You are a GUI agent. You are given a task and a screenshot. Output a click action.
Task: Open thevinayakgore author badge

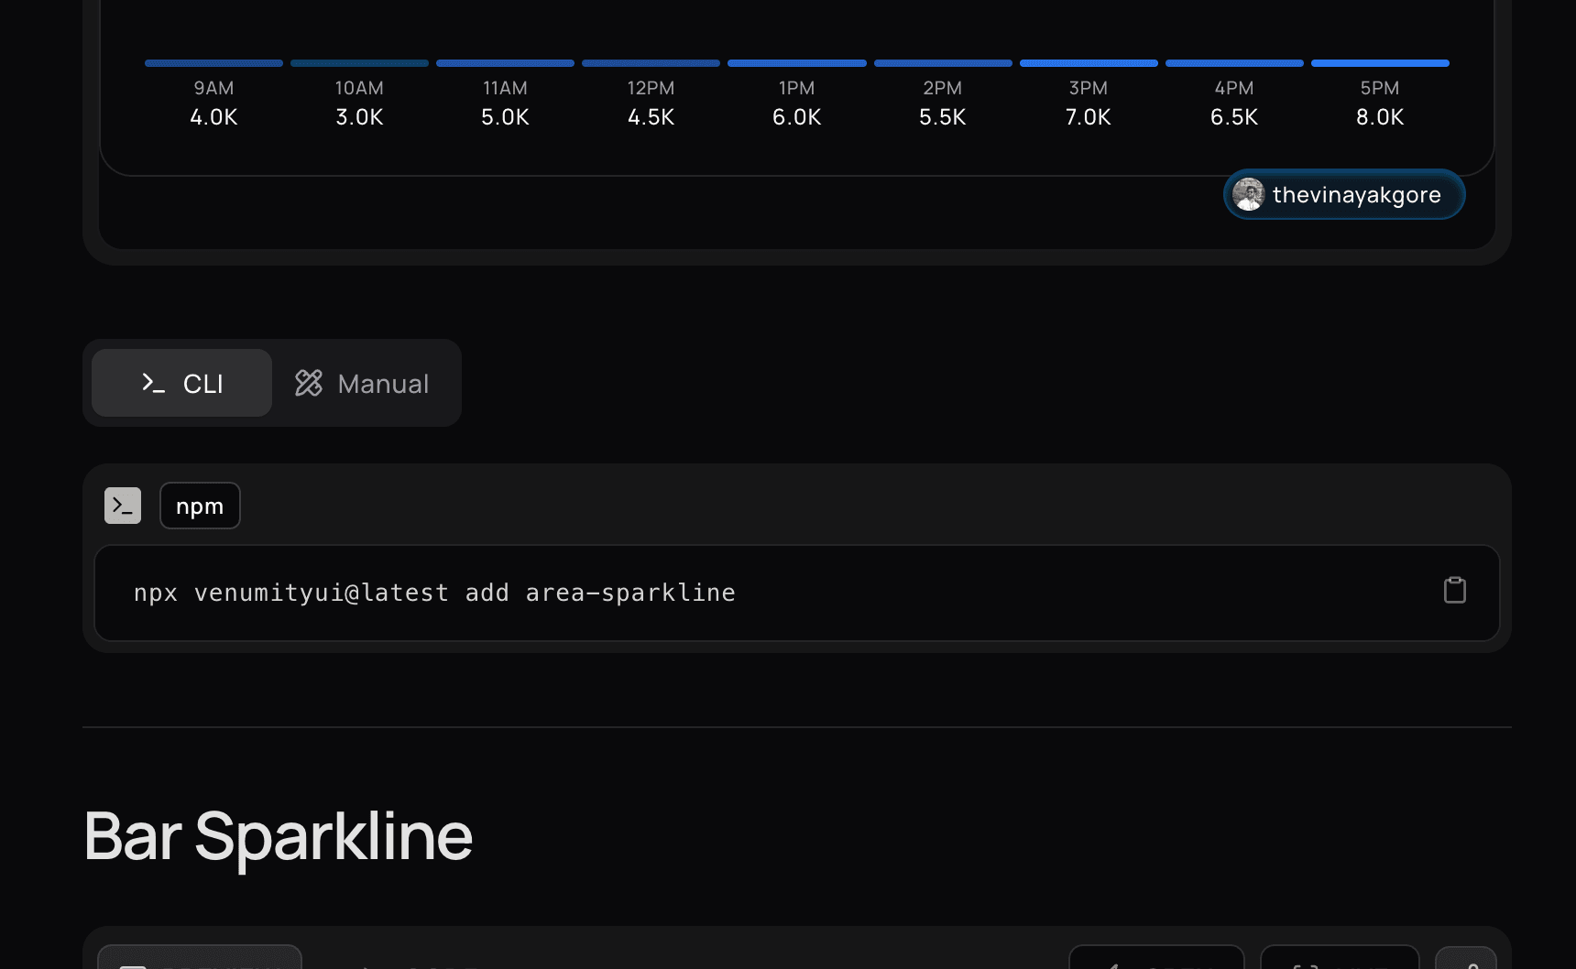point(1344,194)
